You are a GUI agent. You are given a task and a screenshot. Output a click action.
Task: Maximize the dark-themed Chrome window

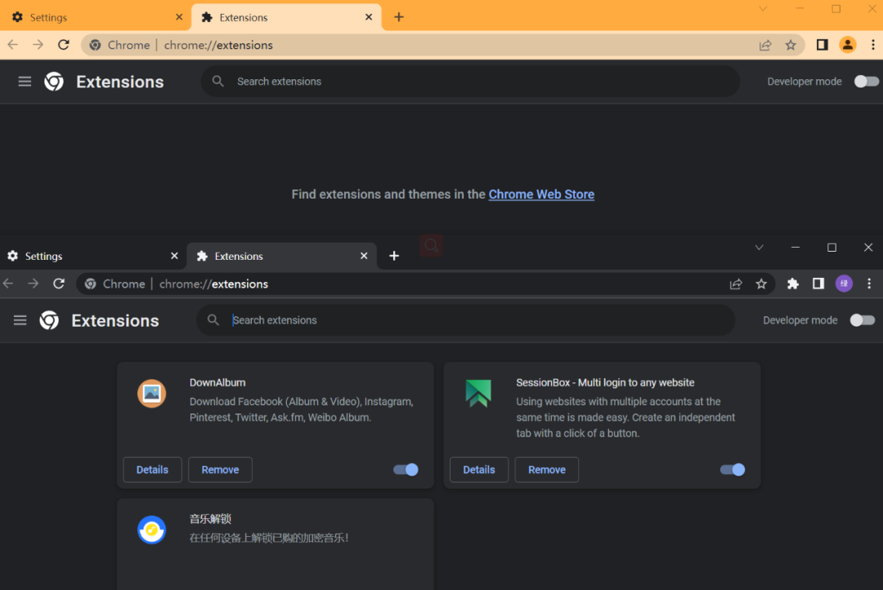tap(831, 247)
